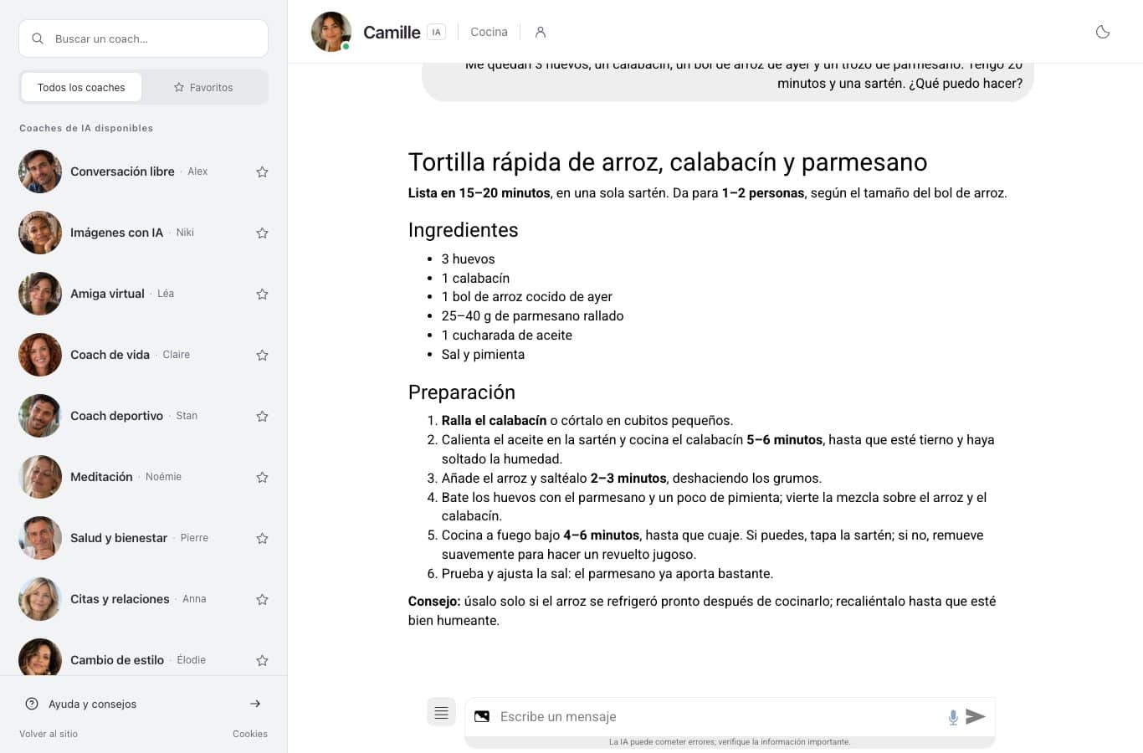Click the Camille name in header
Image resolution: width=1143 pixels, height=753 pixels.
click(x=392, y=32)
